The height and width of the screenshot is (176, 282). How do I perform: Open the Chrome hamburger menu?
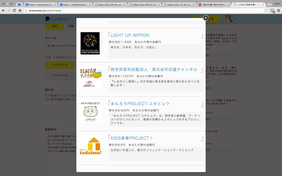[x=279, y=11]
